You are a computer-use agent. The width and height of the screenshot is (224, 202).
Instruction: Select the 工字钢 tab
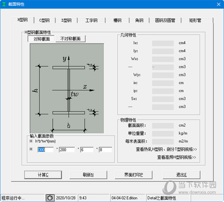click(x=91, y=20)
